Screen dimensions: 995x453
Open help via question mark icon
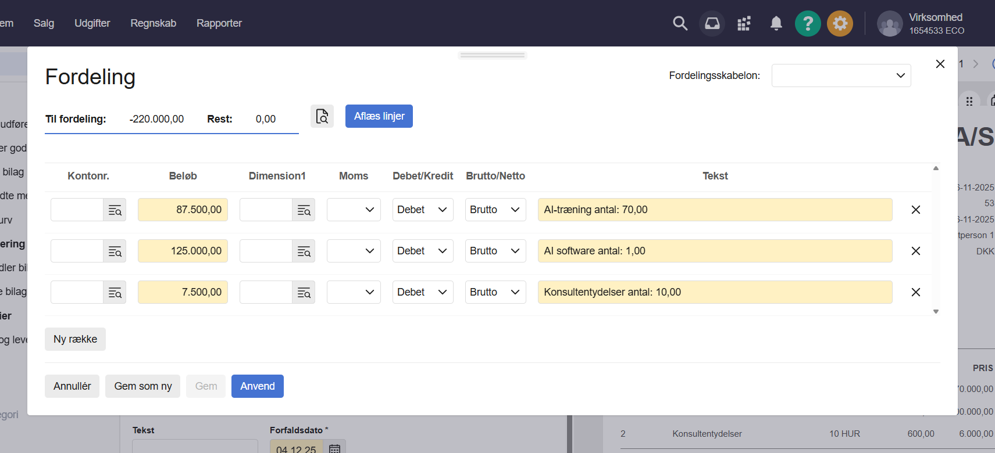(808, 24)
